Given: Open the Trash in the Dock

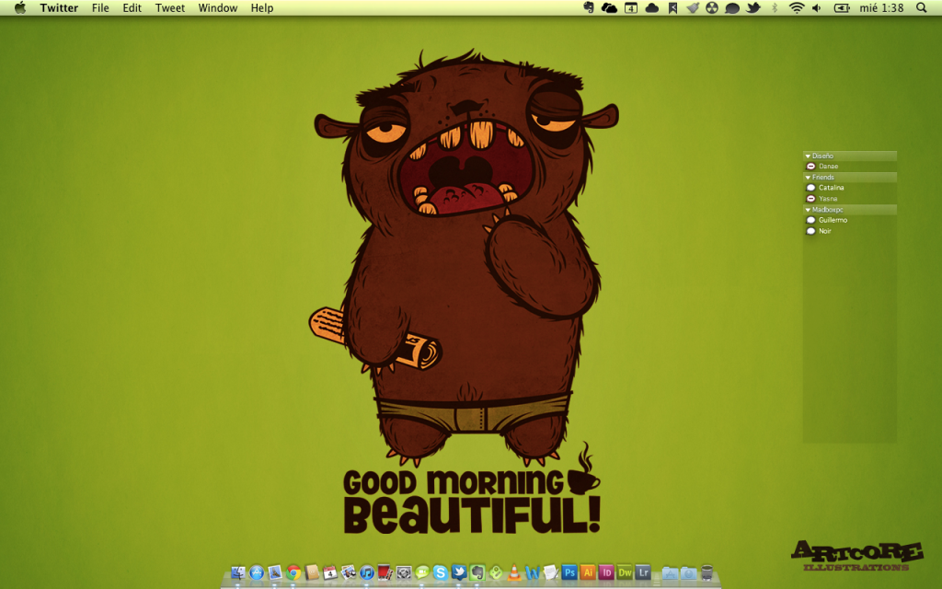Looking at the screenshot, I should pyautogui.click(x=707, y=572).
